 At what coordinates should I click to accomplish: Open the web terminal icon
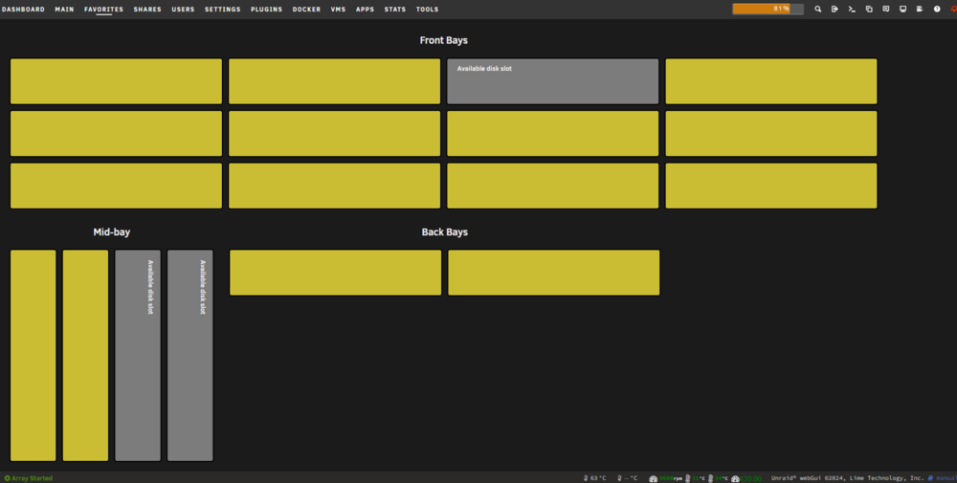[852, 10]
